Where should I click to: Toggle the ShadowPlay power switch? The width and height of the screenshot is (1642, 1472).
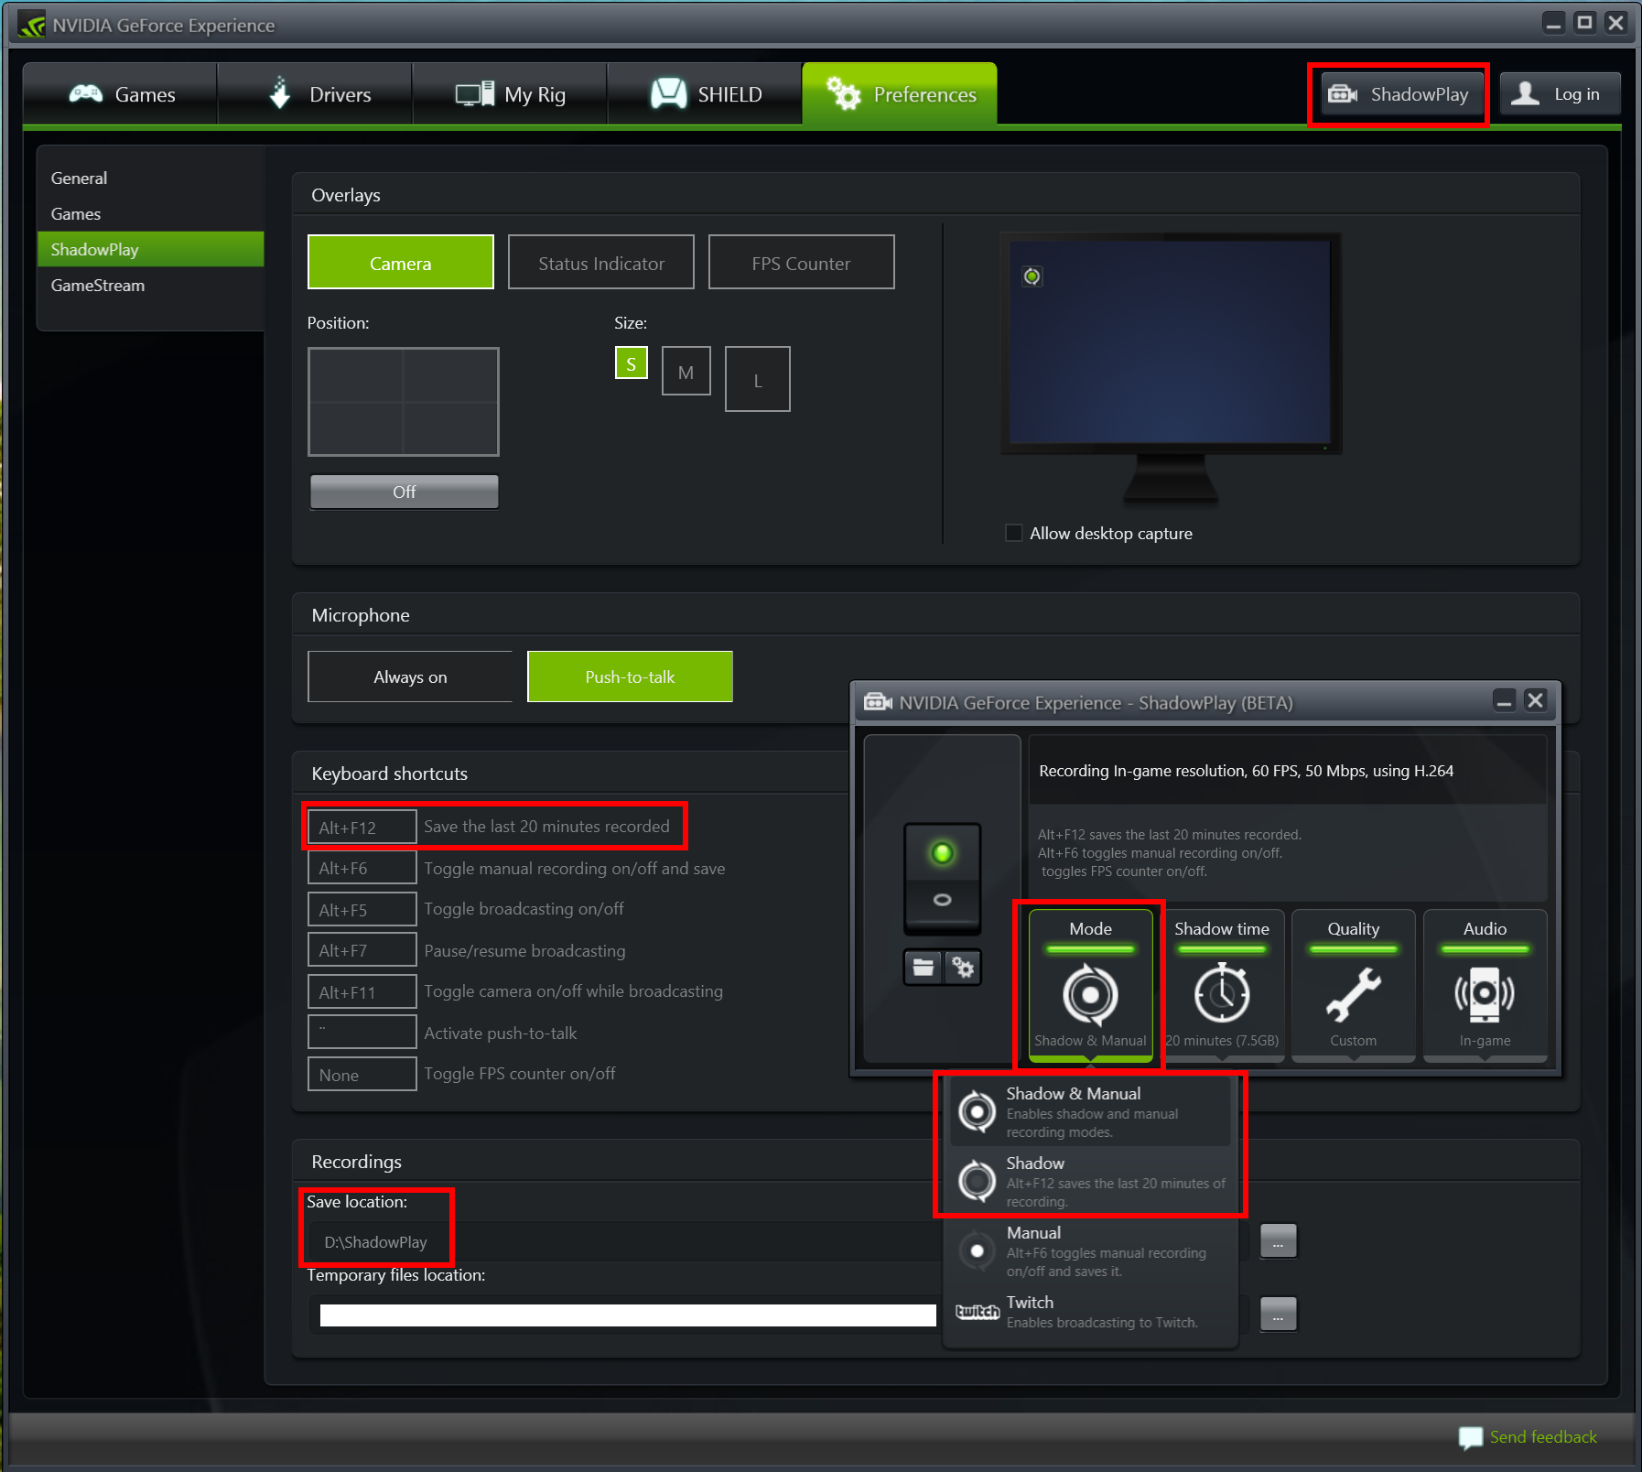(942, 877)
